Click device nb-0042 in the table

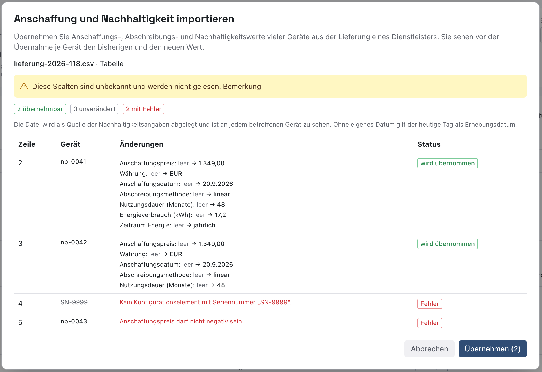(74, 242)
